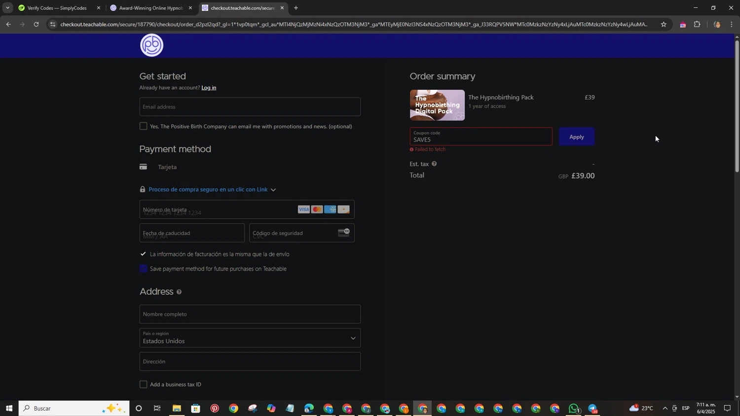Click the browser address bar URL
Viewport: 740px width, 416px height.
coord(353,24)
